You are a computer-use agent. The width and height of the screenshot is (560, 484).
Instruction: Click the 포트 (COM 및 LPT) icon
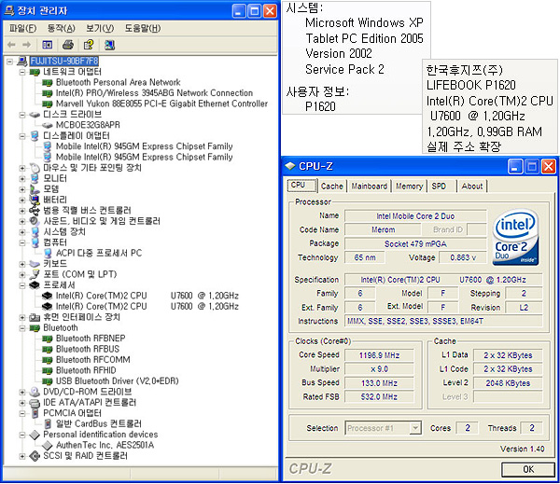35,274
